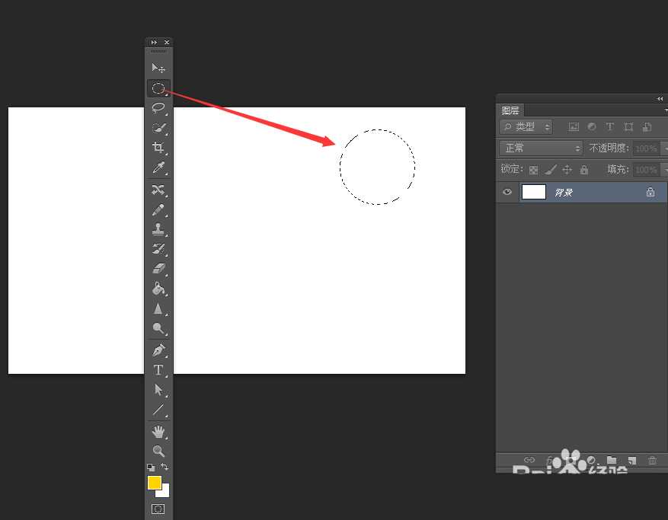
Task: Select the 背景 layer thumbnail
Action: (533, 192)
